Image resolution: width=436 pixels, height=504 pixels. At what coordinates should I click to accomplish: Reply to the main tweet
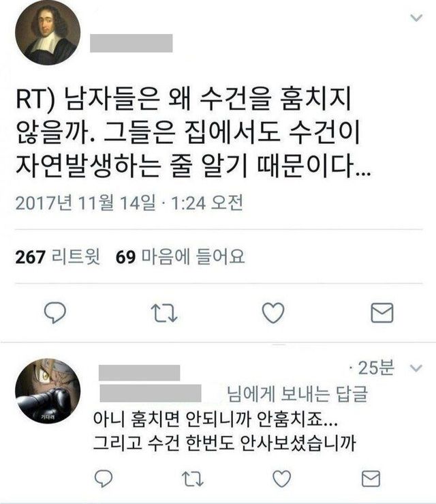coord(55,312)
